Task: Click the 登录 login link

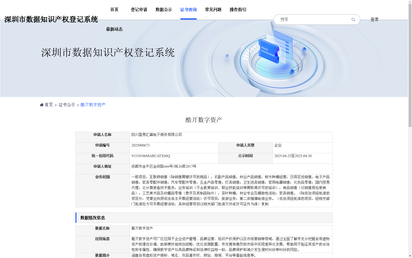Action: point(374,19)
